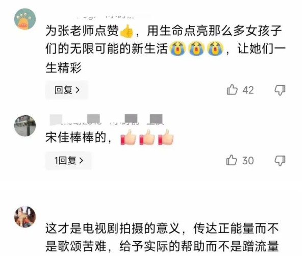
Task: Click the chevron beside 回复
Action: pos(78,90)
